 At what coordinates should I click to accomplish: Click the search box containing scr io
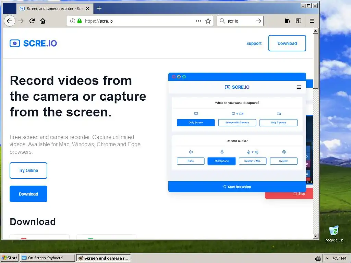coord(241,21)
